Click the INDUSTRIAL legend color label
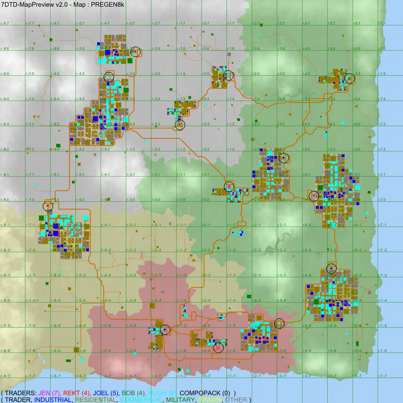Screen dimensions: 403x403 [x=53, y=400]
